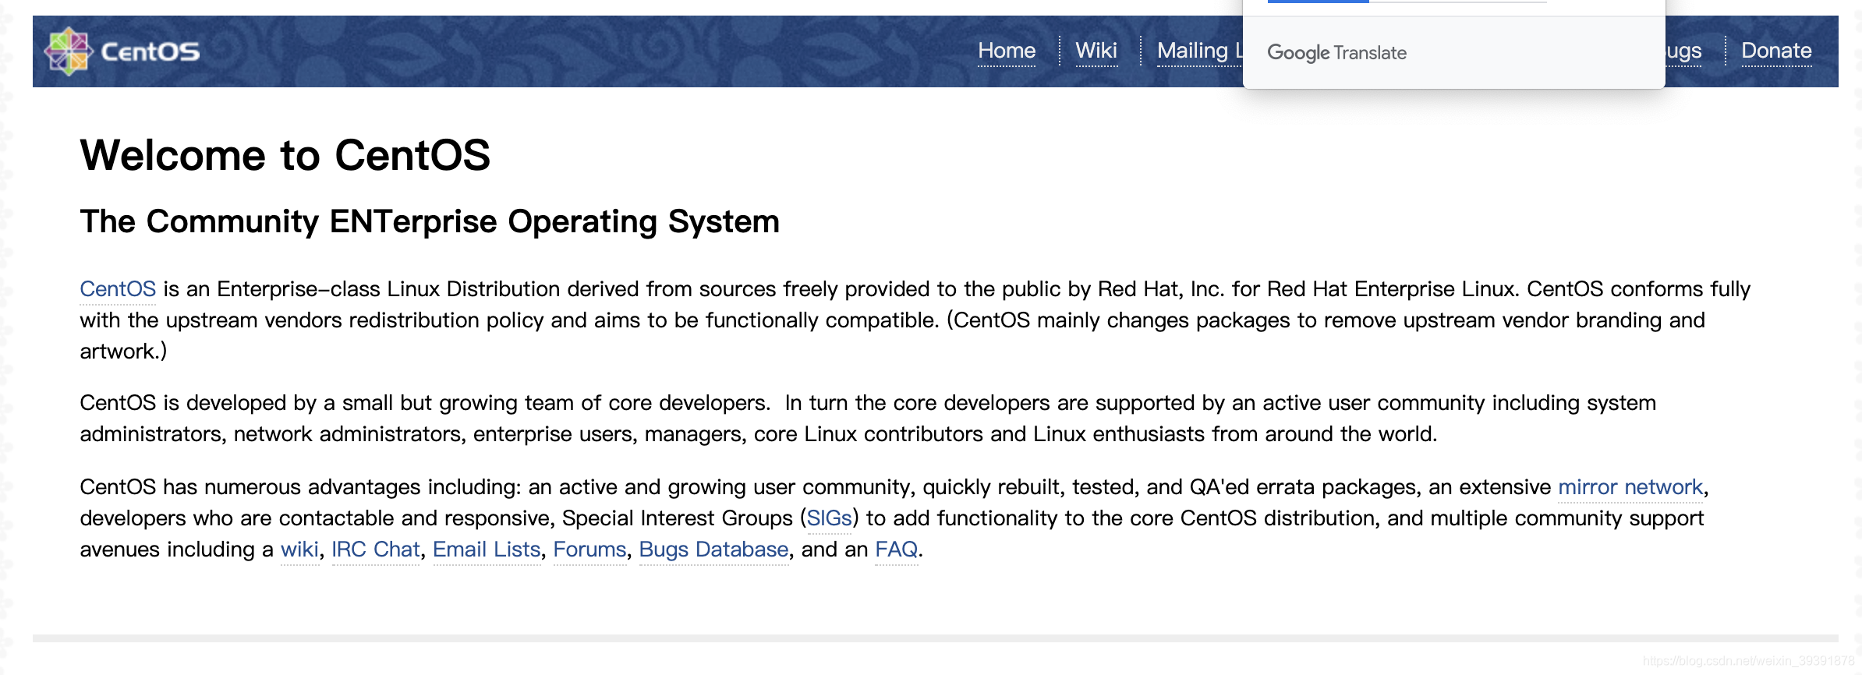This screenshot has height=675, width=1862.
Task: Click the blue translate progress bar
Action: click(x=1318, y=2)
